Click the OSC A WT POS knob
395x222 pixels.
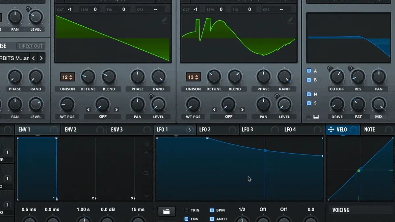(67, 104)
